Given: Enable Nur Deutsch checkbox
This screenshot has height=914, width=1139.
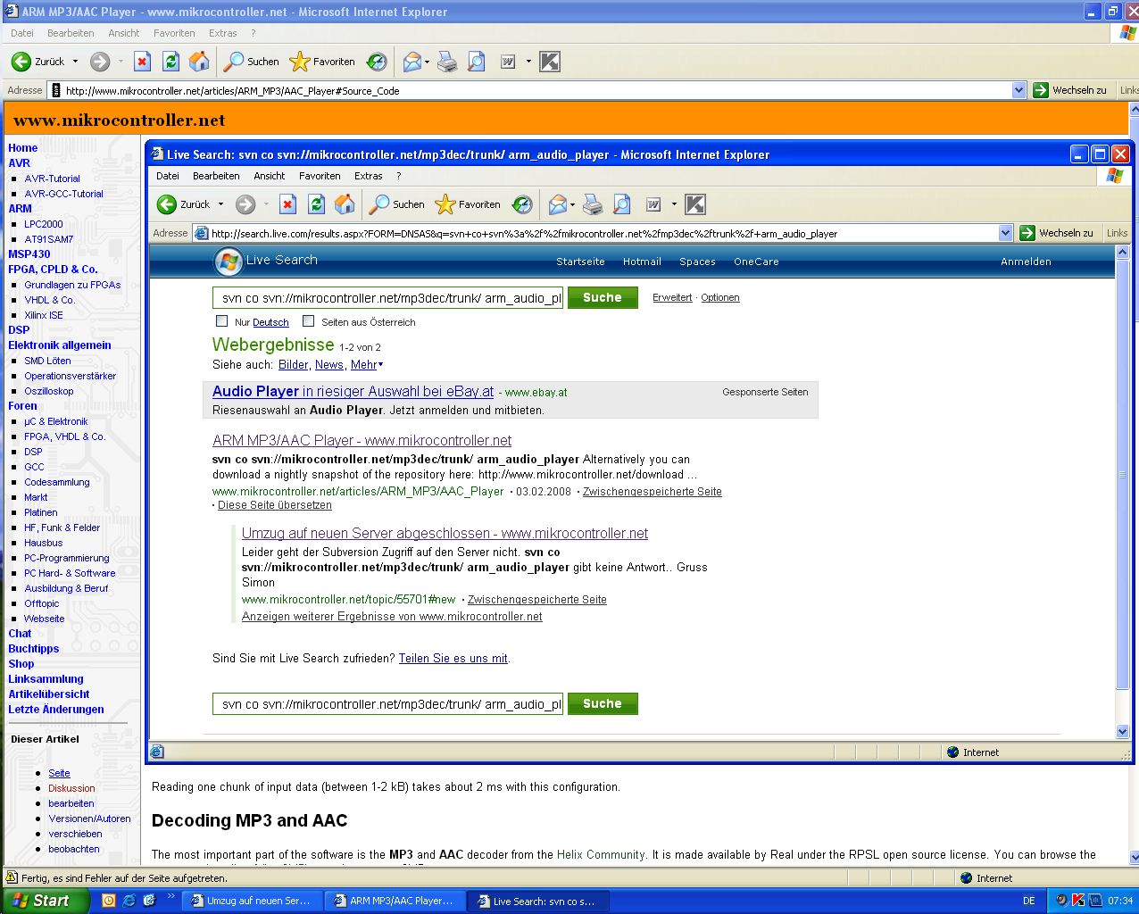Looking at the screenshot, I should (221, 321).
